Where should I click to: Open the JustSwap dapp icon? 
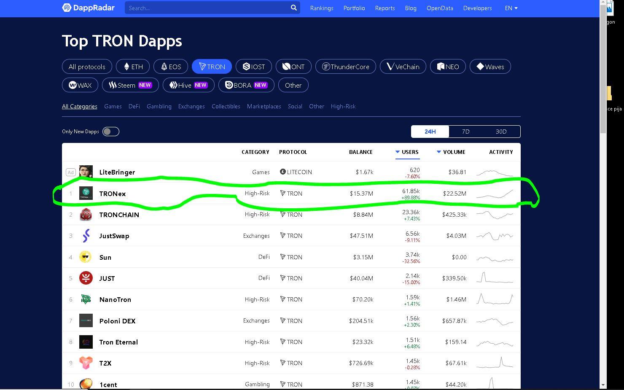86,236
